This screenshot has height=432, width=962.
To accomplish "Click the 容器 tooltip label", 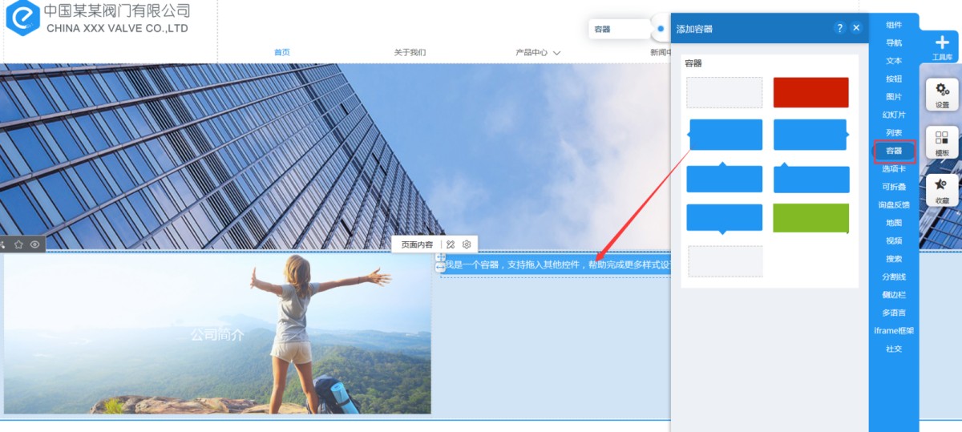I will (x=602, y=29).
